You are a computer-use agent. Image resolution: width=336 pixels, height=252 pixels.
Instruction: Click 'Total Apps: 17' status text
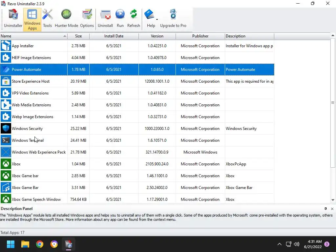[12, 233]
